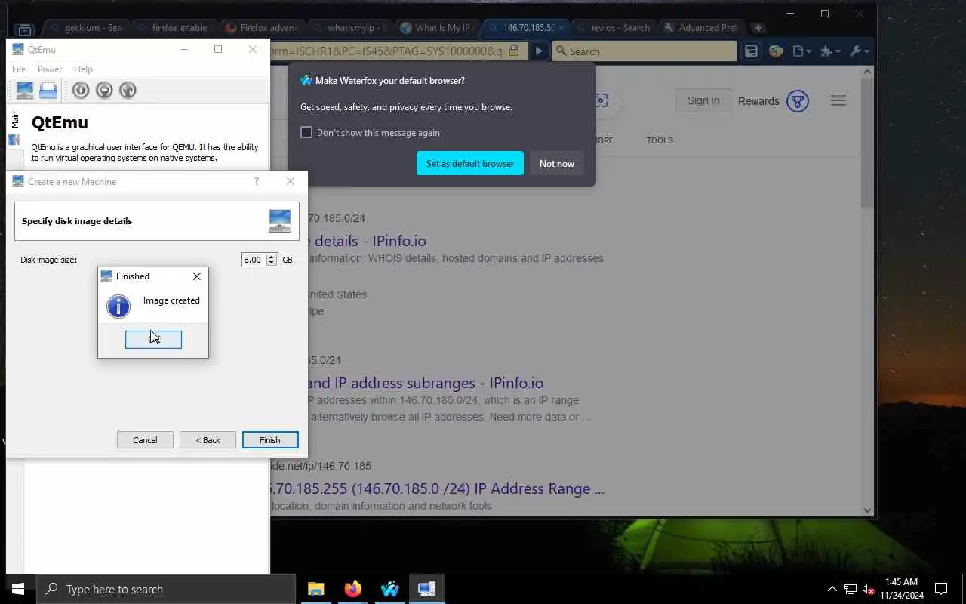The width and height of the screenshot is (966, 604).
Task: Open File Explorer from the taskbar
Action: [315, 589]
